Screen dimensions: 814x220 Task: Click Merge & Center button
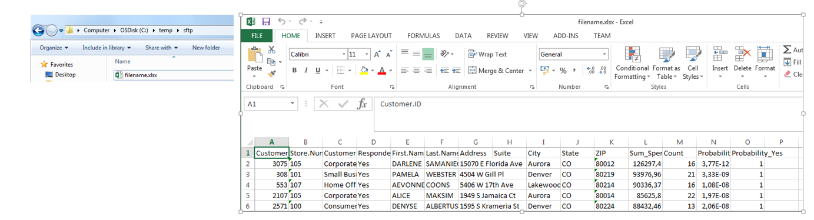496,71
